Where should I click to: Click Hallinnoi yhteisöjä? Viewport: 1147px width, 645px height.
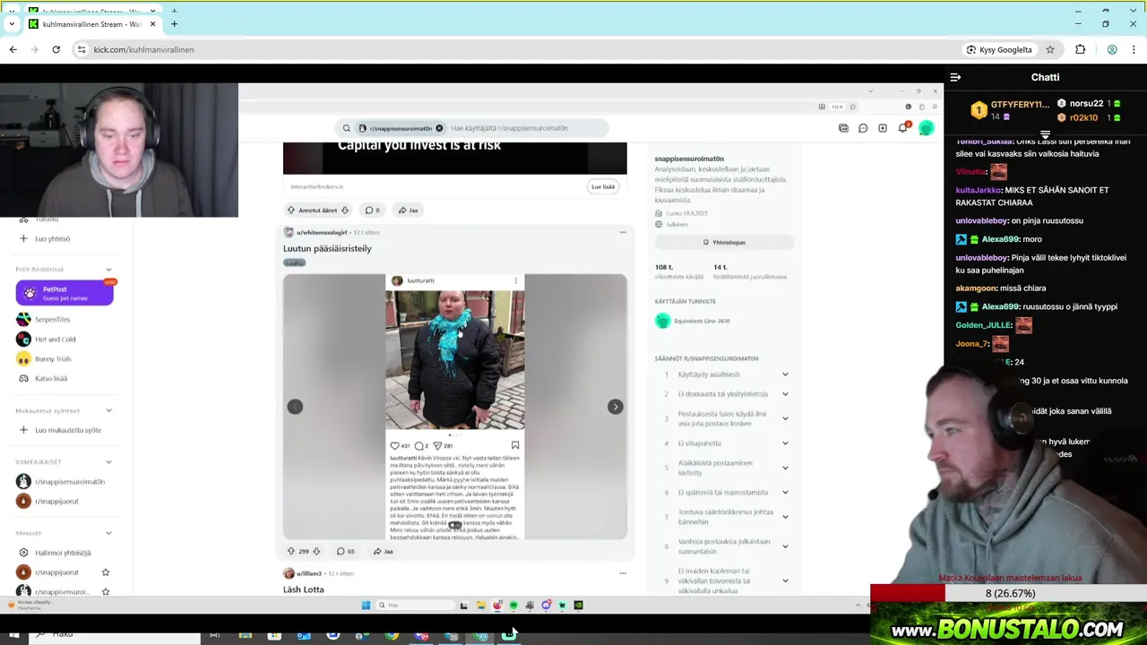coord(63,553)
